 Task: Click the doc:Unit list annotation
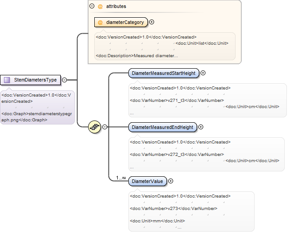(202, 43)
